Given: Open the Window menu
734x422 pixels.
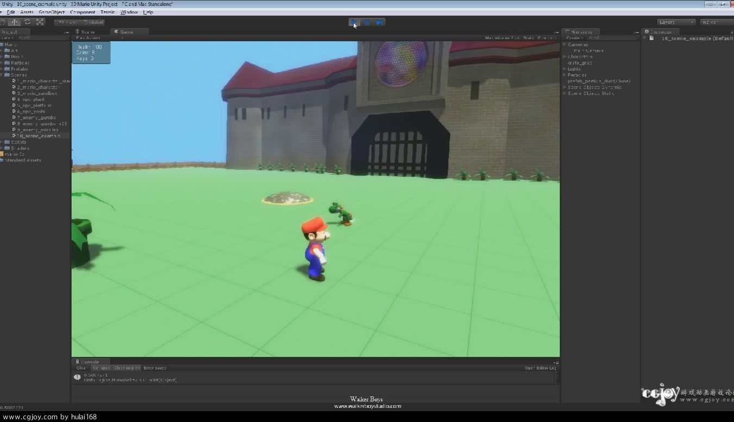Looking at the screenshot, I should tap(129, 12).
